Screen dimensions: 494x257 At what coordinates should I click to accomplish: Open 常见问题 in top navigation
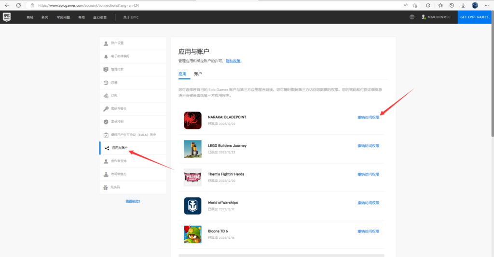(63, 17)
